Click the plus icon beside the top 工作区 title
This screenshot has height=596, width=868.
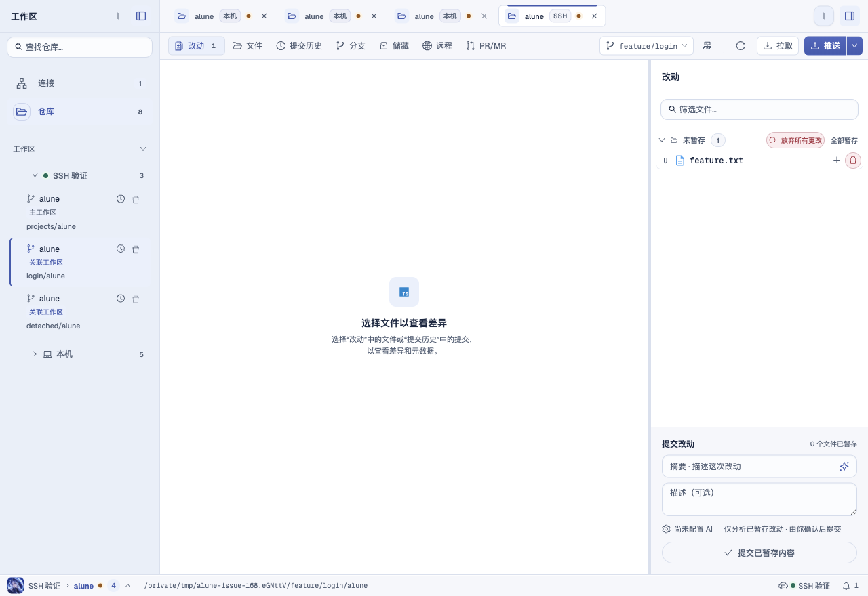[118, 16]
